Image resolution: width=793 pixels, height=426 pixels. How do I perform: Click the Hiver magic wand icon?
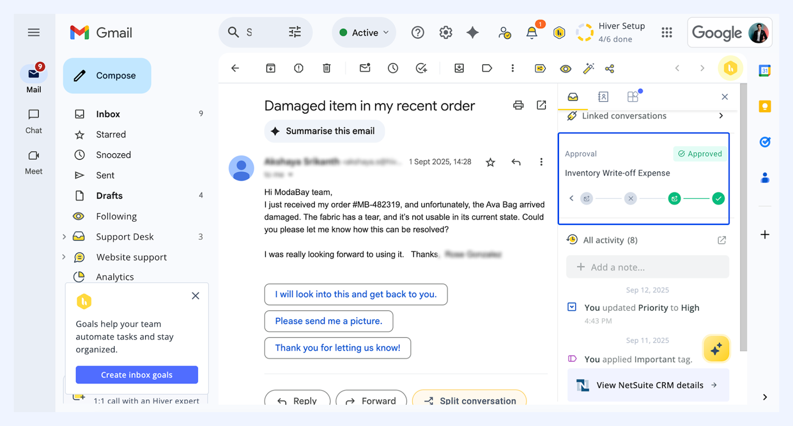point(588,69)
